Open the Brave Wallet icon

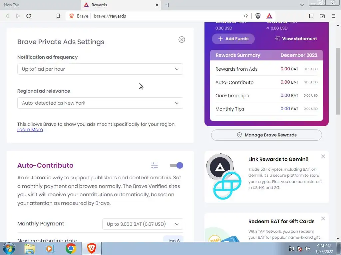tap(322, 16)
